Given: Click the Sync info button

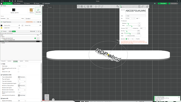Looking at the screenshot, I should tap(38, 11).
